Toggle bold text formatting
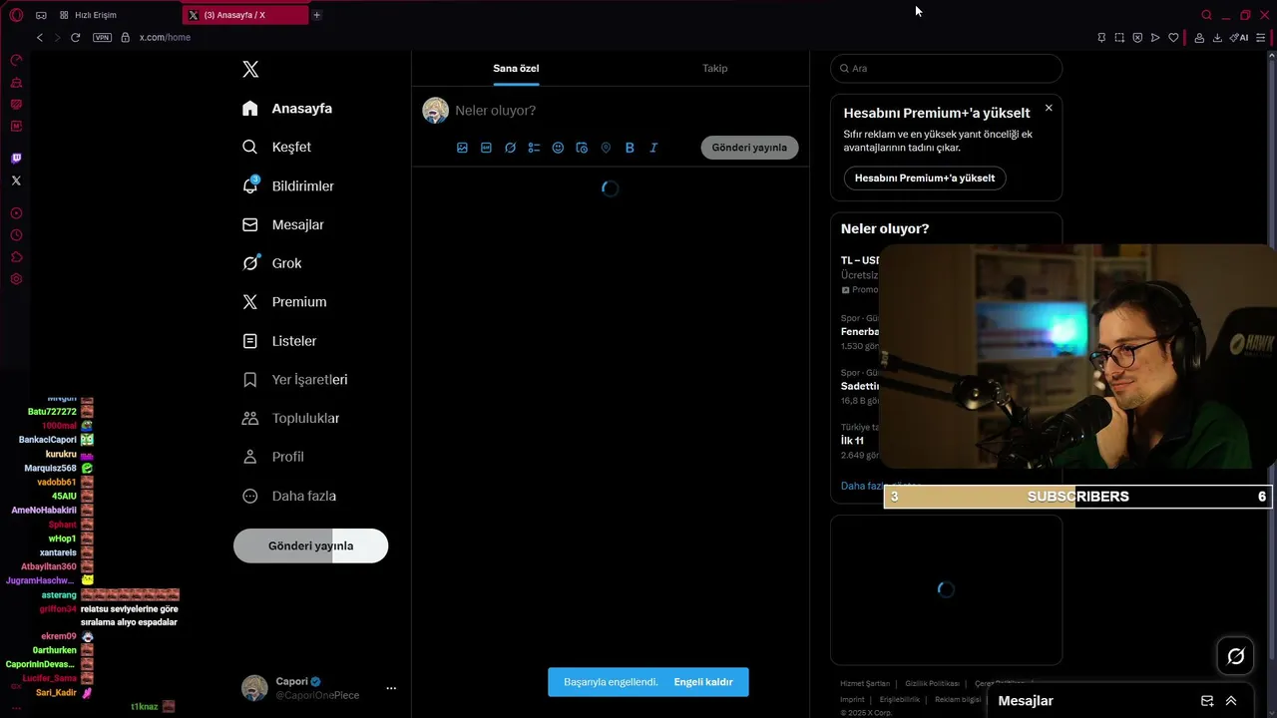Viewport: 1277px width, 718px height. [x=630, y=148]
